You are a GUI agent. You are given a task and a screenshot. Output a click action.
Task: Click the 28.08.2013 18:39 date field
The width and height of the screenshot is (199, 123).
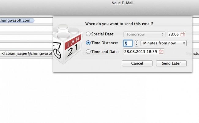point(141,52)
